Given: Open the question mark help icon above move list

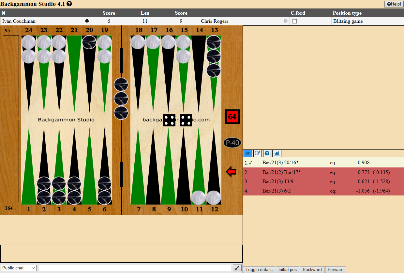Looking at the screenshot, I should pyautogui.click(x=267, y=153).
